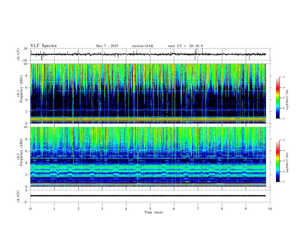Viewport: 304px width, 234px height.
Task: Click time axis tick label '7'
Action: point(198,209)
